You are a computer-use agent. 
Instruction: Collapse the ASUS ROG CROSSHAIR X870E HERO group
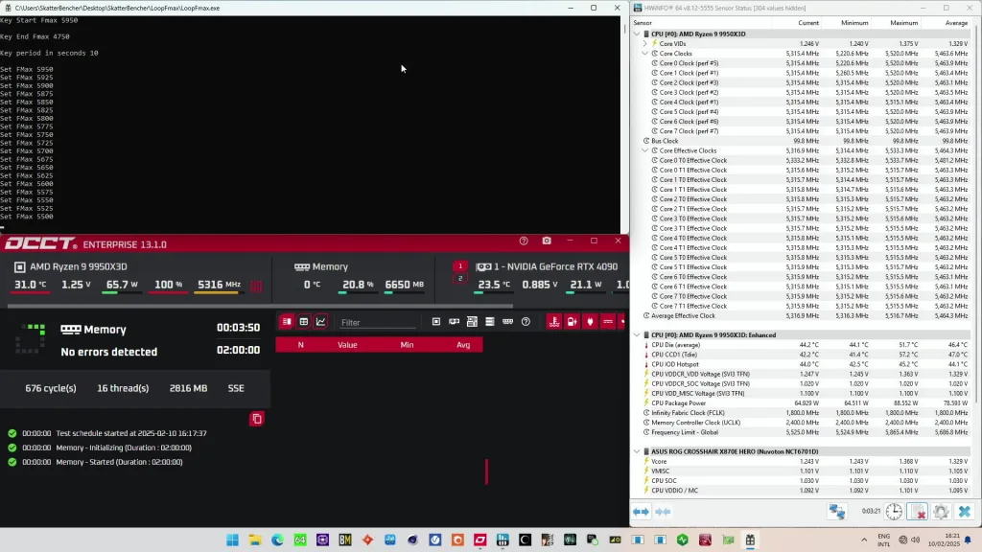pyautogui.click(x=637, y=451)
